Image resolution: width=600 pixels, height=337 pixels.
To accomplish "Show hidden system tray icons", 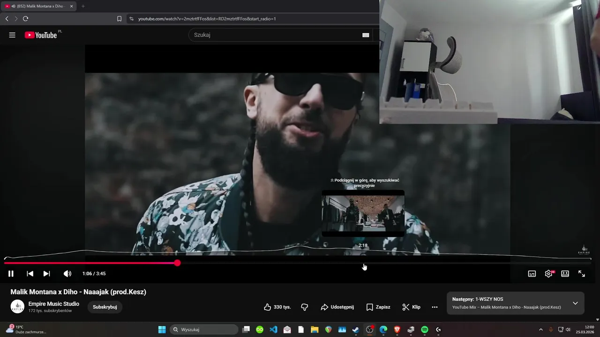I will pos(540,330).
